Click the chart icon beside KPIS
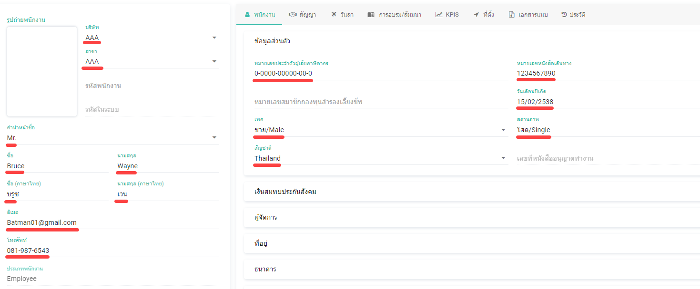The width and height of the screenshot is (700, 289). click(x=439, y=15)
